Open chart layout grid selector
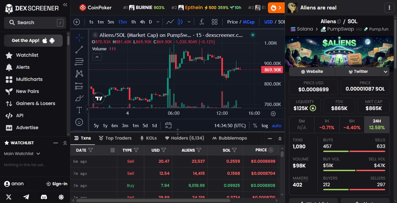Image resolution: width=397 pixels, height=203 pixels. 215,22
